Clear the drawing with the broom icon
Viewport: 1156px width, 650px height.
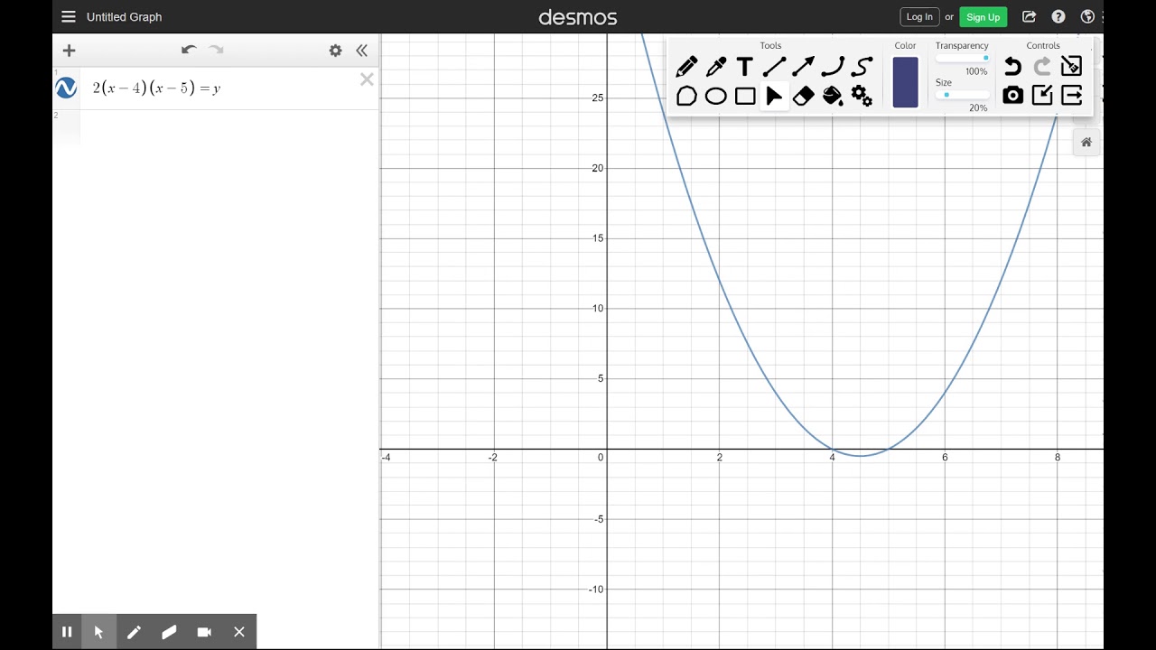(1071, 66)
